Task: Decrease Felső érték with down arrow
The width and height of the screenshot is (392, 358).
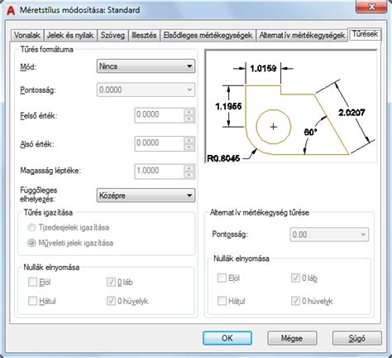Action: (x=189, y=119)
